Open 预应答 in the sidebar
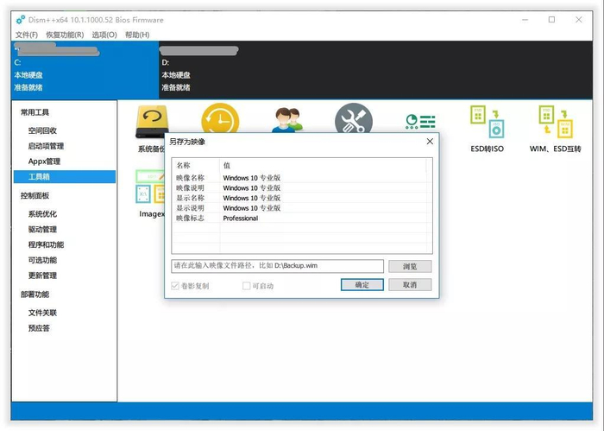This screenshot has height=431, width=604. pos(39,328)
